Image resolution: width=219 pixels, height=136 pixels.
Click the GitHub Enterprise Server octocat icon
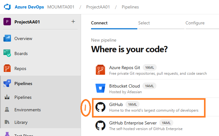[x=100, y=125]
